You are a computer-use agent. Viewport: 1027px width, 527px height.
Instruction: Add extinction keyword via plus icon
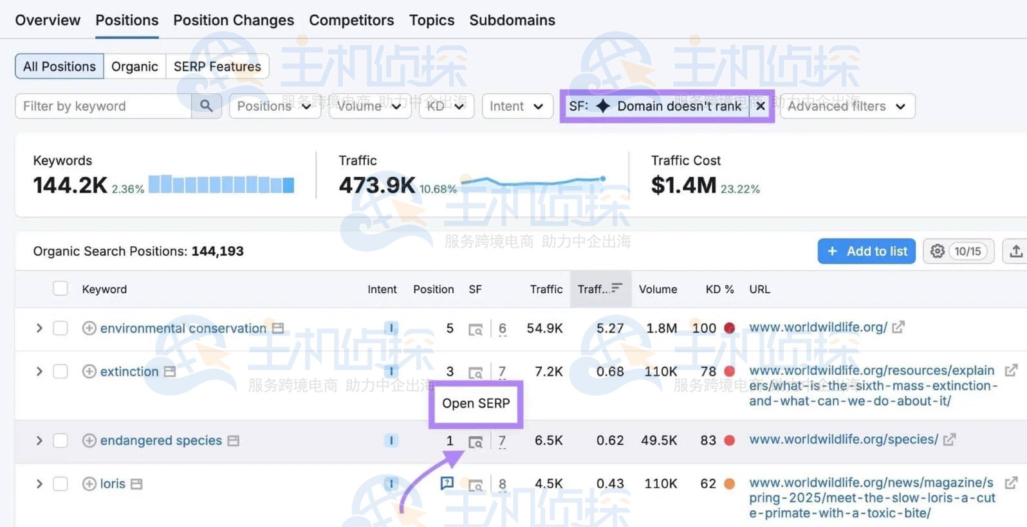point(89,371)
